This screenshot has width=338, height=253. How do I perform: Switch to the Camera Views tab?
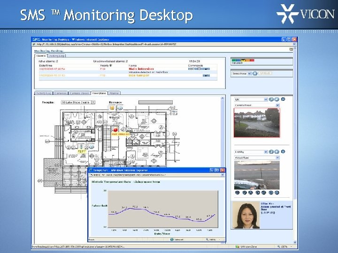(79, 93)
